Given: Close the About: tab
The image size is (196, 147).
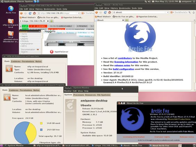Looking at the screenshot, I should [x=123, y=20].
